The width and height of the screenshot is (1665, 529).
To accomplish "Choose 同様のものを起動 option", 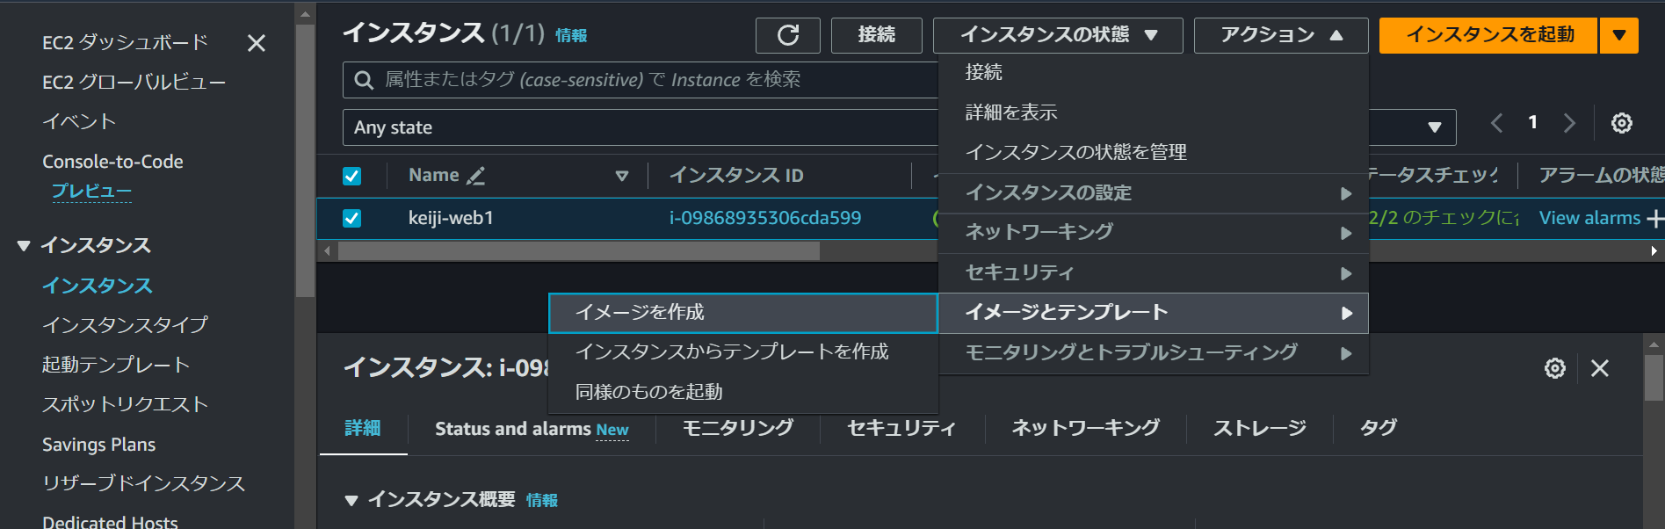I will tap(743, 392).
